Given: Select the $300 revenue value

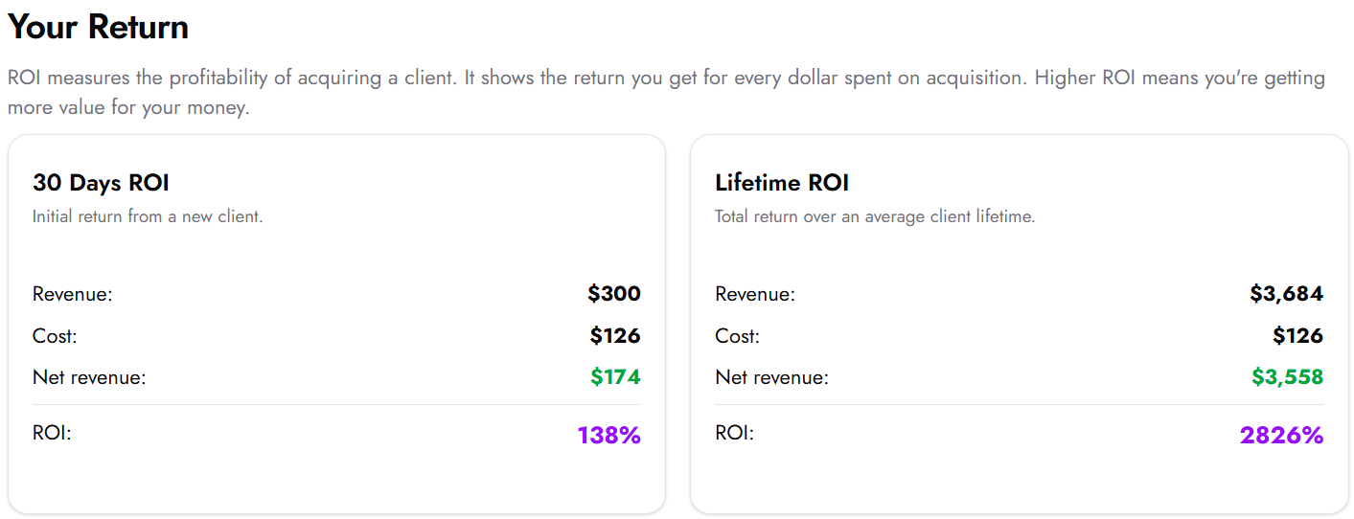Looking at the screenshot, I should (x=614, y=294).
